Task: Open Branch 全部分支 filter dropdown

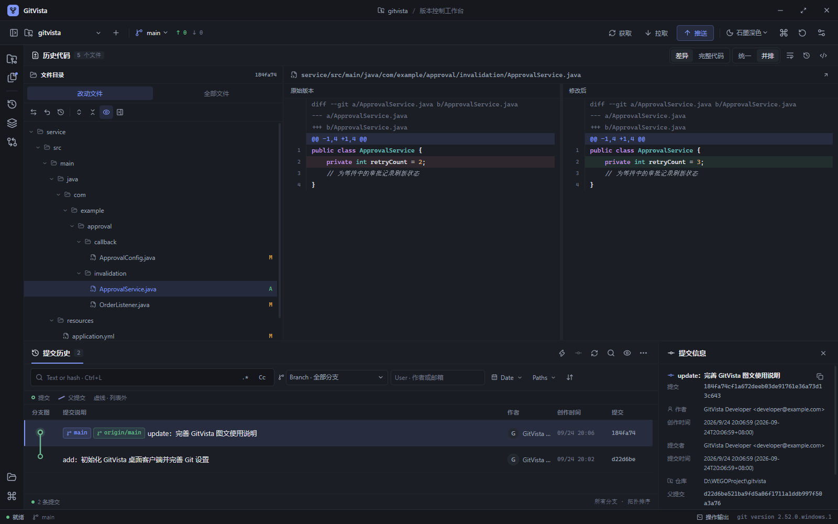Action: click(x=337, y=377)
